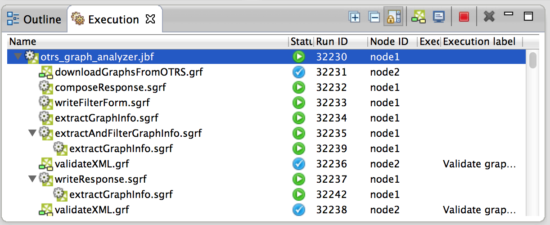Select extractAndFilterGraphInfo.sgrf row
Viewport: 550px width, 225px height.
point(266,134)
